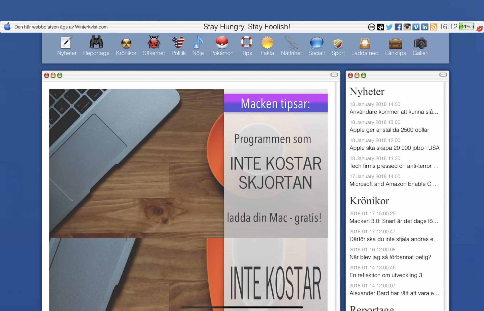
Task: Open the Galleri camera icon
Action: (420, 43)
